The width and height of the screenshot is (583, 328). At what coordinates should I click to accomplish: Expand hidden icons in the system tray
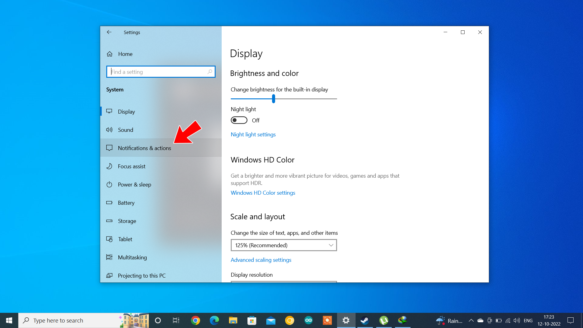tap(471, 320)
